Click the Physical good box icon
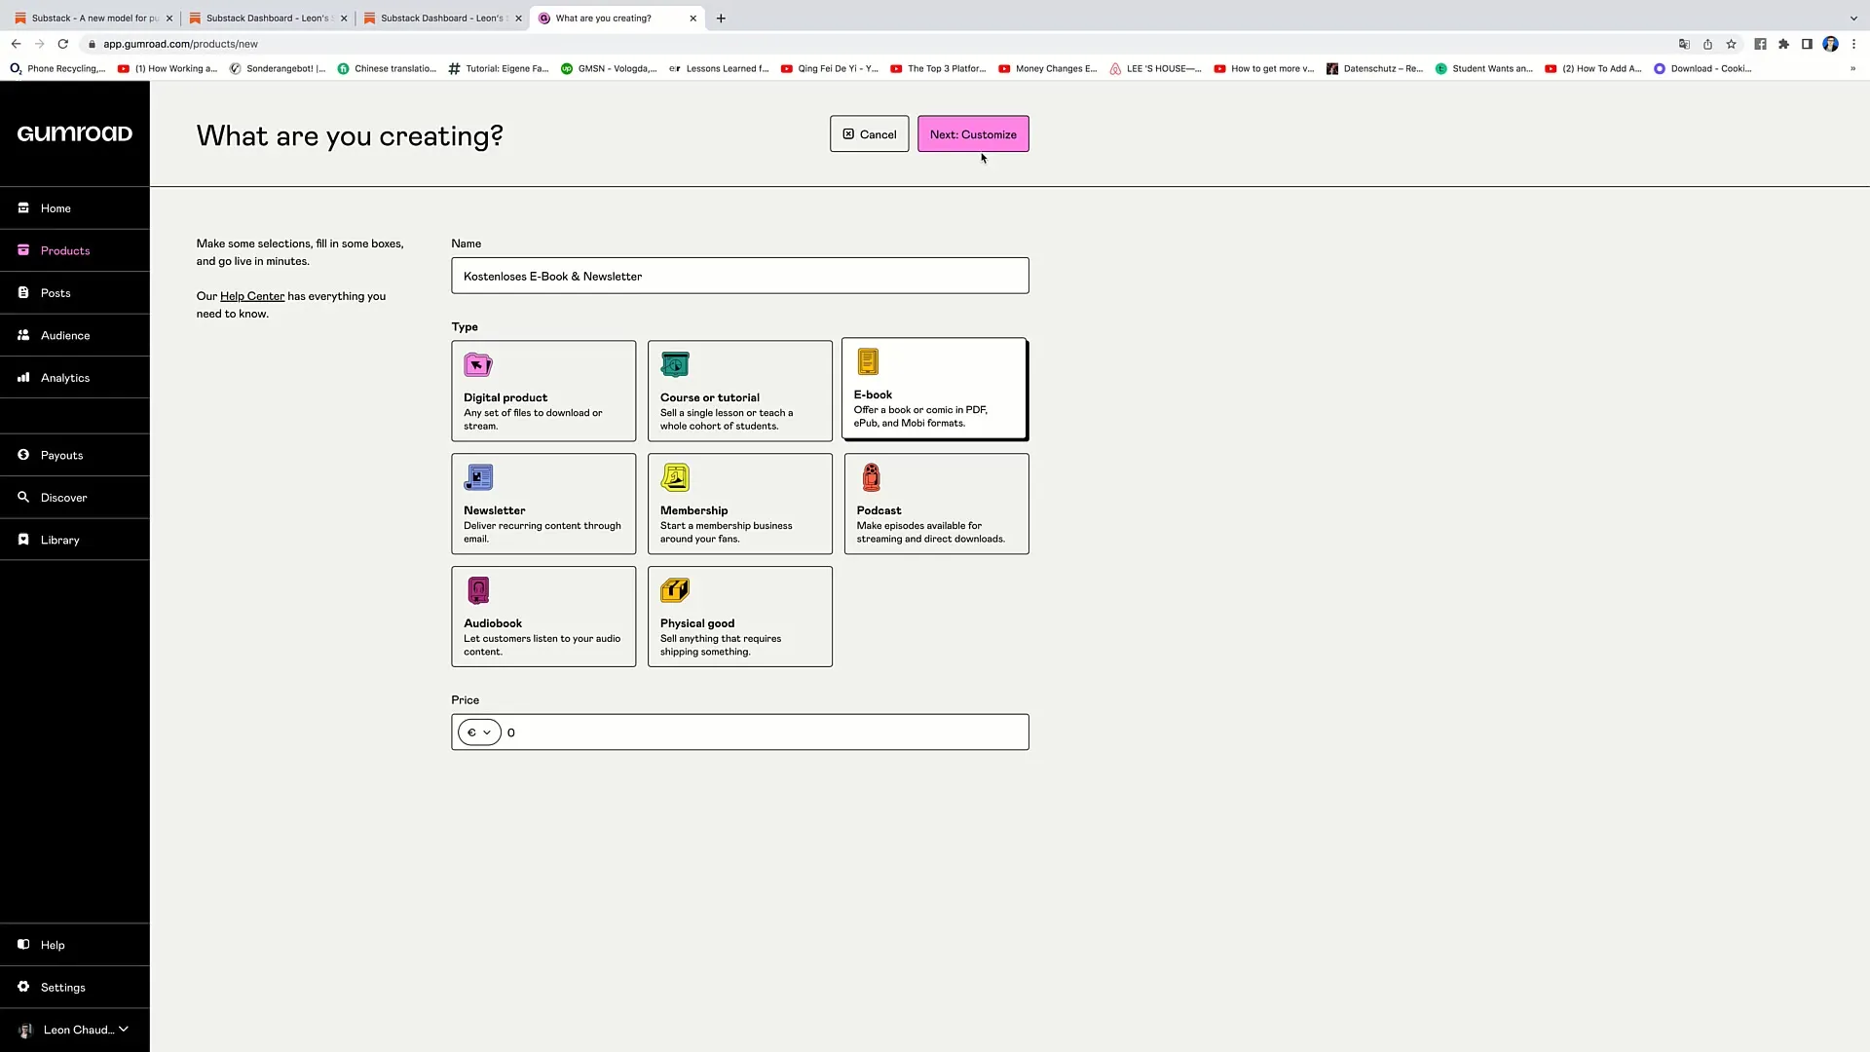The image size is (1870, 1052). (675, 590)
